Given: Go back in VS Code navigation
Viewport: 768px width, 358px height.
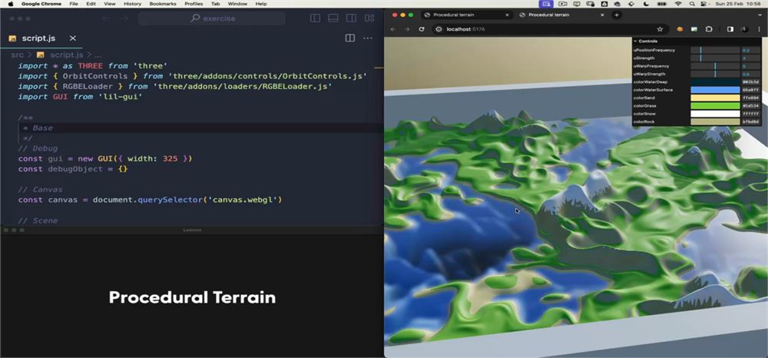Looking at the screenshot, I should click(x=106, y=18).
